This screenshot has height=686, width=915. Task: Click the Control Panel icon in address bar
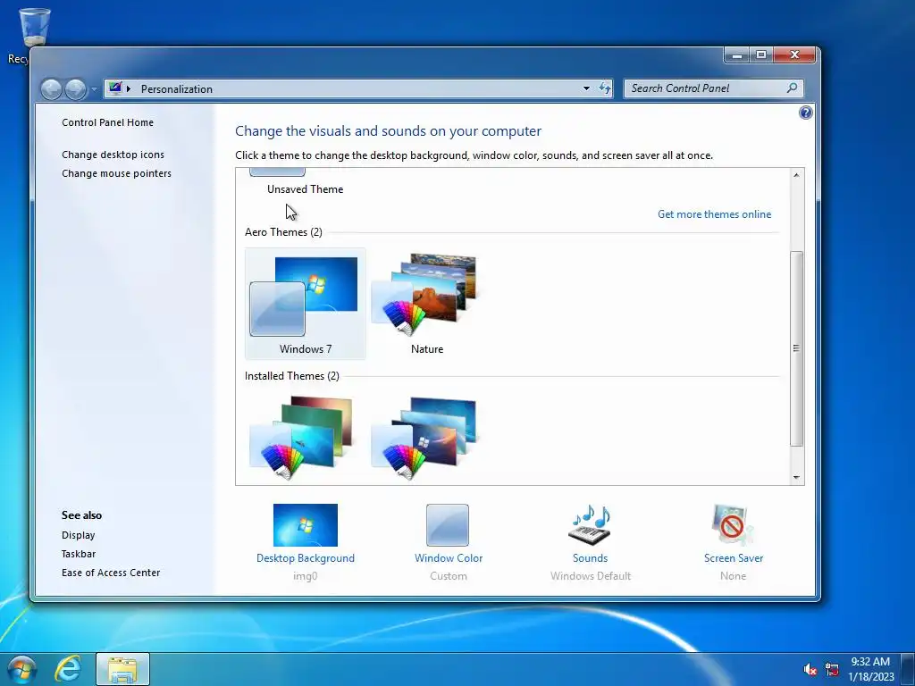pyautogui.click(x=115, y=88)
